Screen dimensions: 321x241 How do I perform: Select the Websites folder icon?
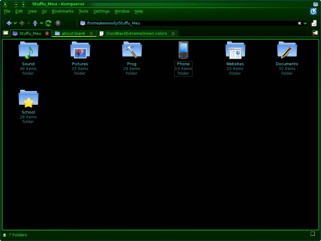point(235,50)
